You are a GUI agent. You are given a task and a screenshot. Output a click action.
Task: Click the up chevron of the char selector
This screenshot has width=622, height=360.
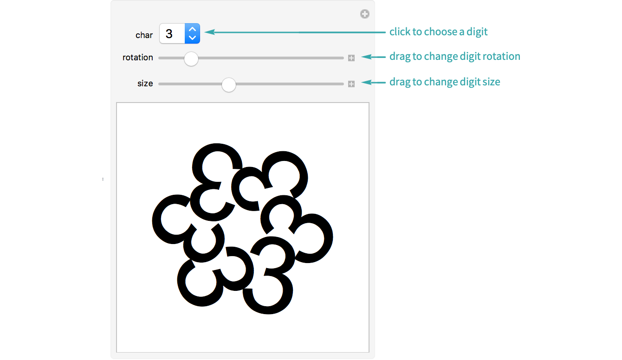pos(193,29)
